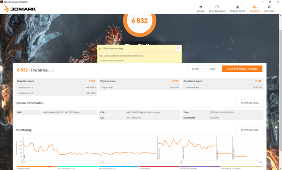Toggle GPU Memory Clock (MHz) legend

click(x=241, y=167)
